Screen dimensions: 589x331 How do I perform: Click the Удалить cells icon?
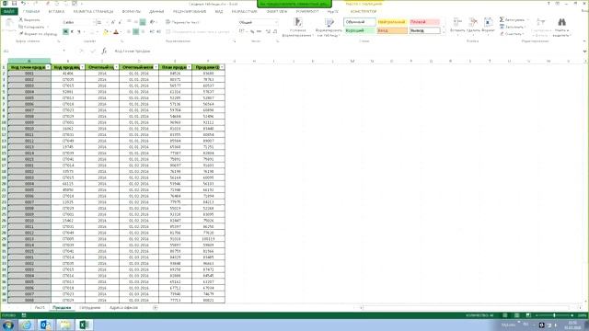[473, 22]
